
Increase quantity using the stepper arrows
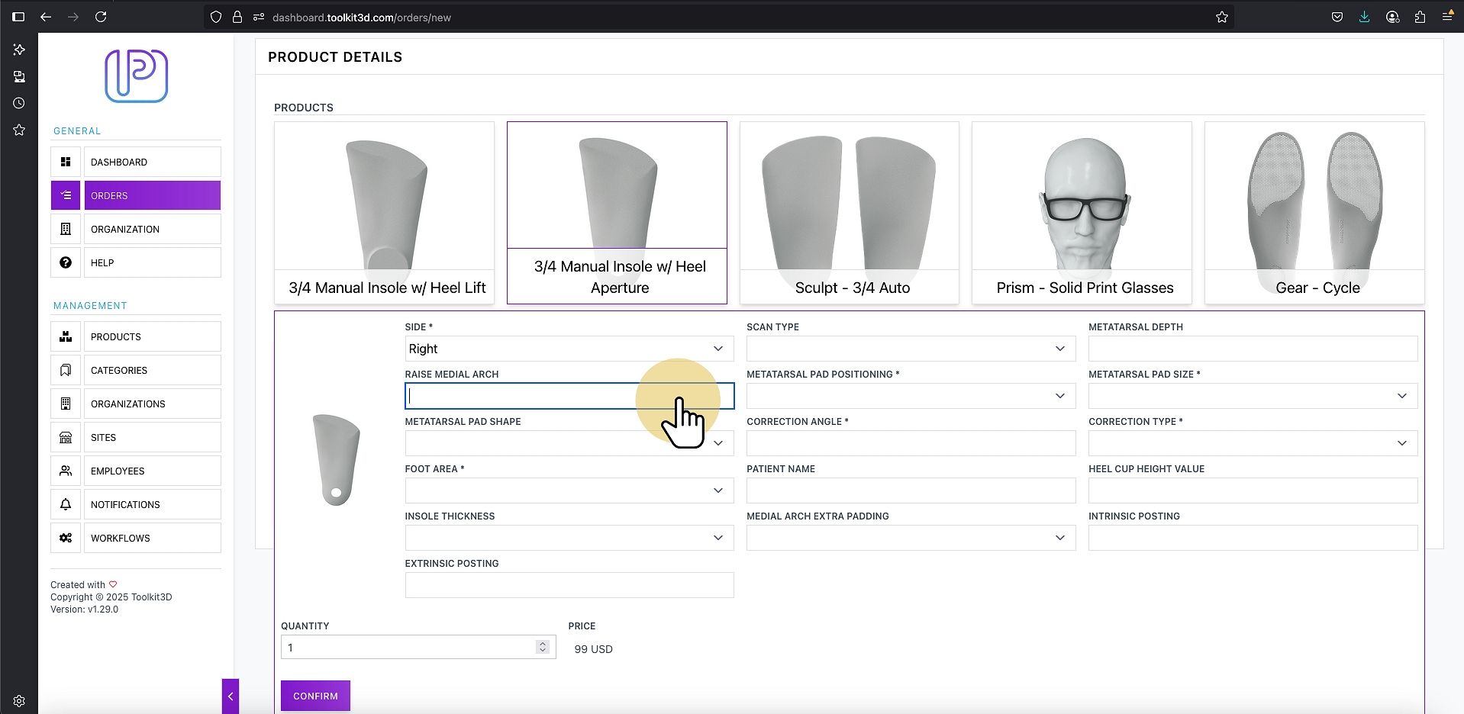coord(543,644)
